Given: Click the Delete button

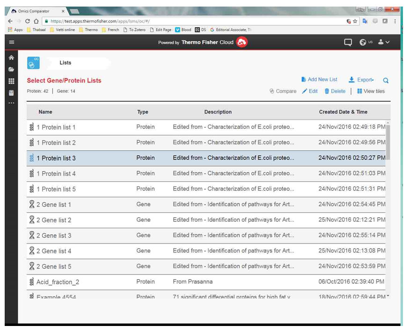Looking at the screenshot, I should point(335,91).
